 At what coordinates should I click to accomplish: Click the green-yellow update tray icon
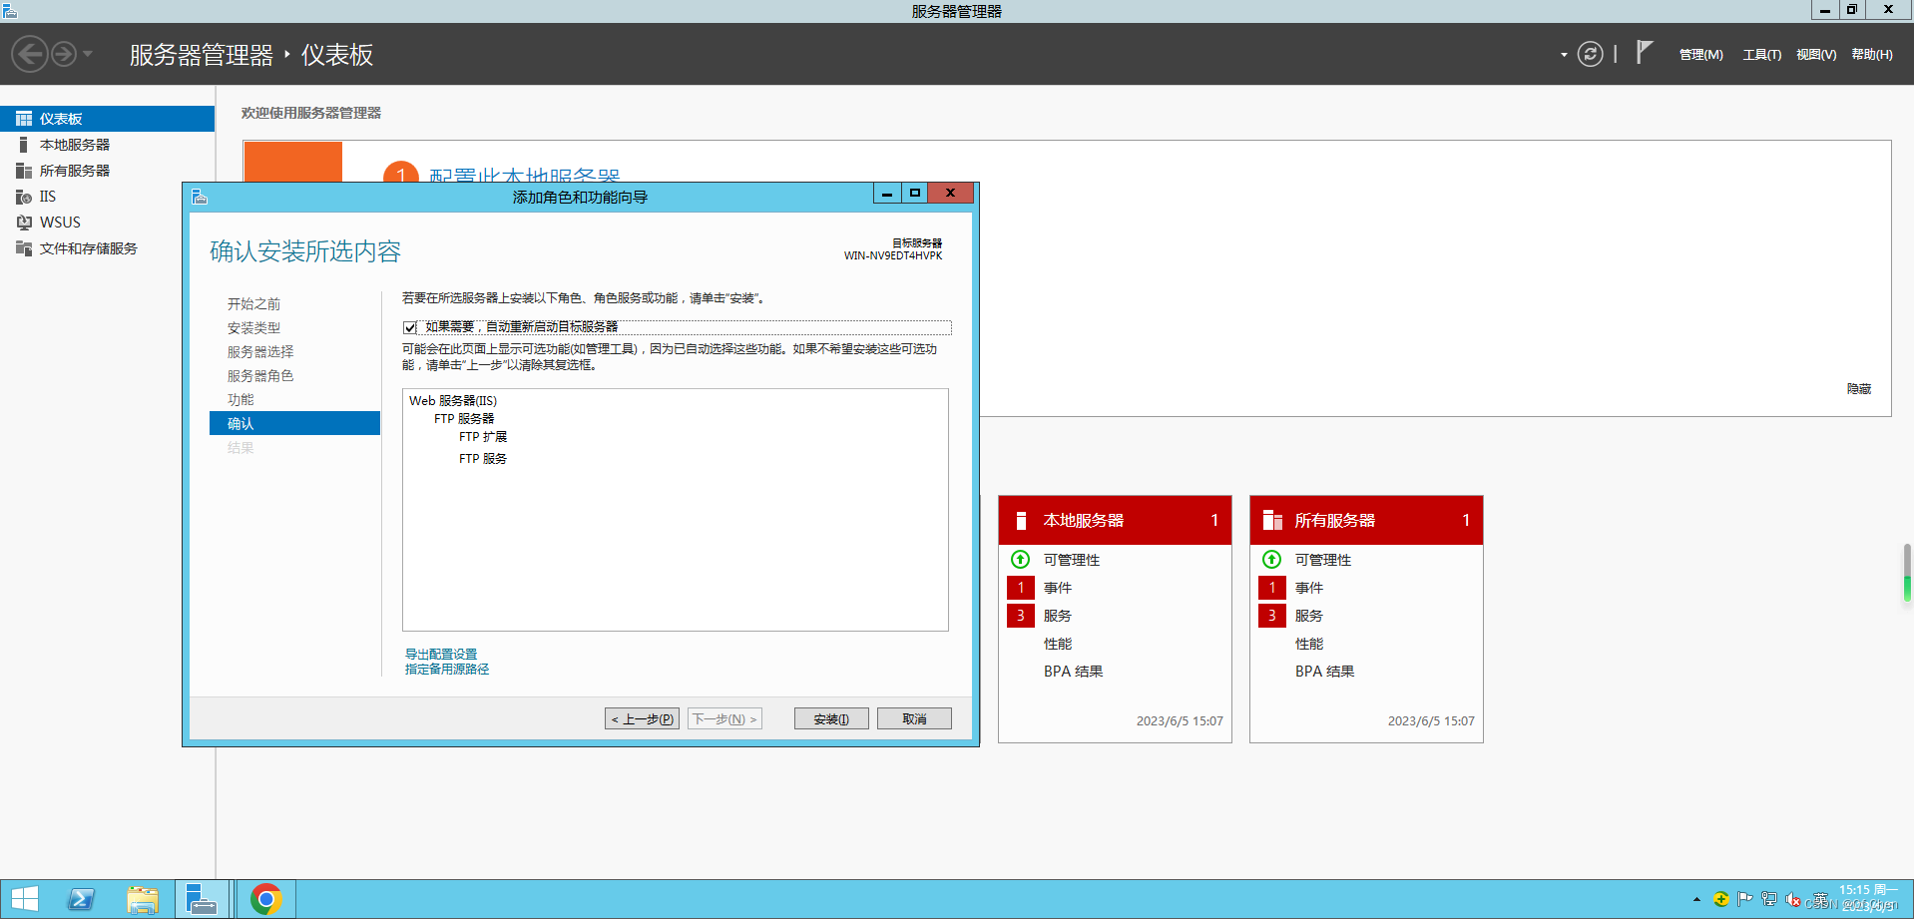pyautogui.click(x=1721, y=899)
